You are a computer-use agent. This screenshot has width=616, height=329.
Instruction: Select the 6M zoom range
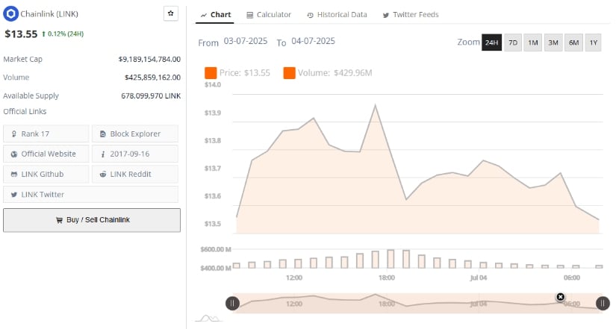pos(573,43)
